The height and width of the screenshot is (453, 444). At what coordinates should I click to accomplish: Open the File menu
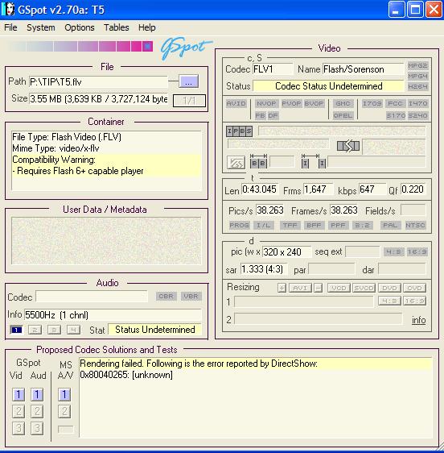point(10,27)
